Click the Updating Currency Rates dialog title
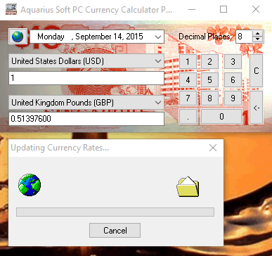Viewport: 272px width, 256px height. click(x=60, y=148)
